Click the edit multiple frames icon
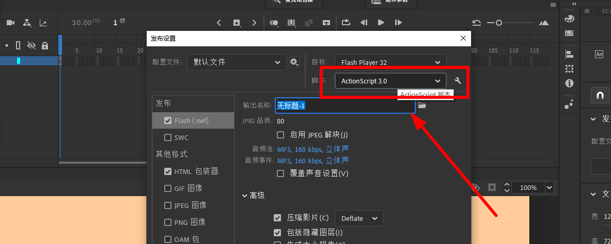This screenshot has height=244, width=611. tap(291, 23)
